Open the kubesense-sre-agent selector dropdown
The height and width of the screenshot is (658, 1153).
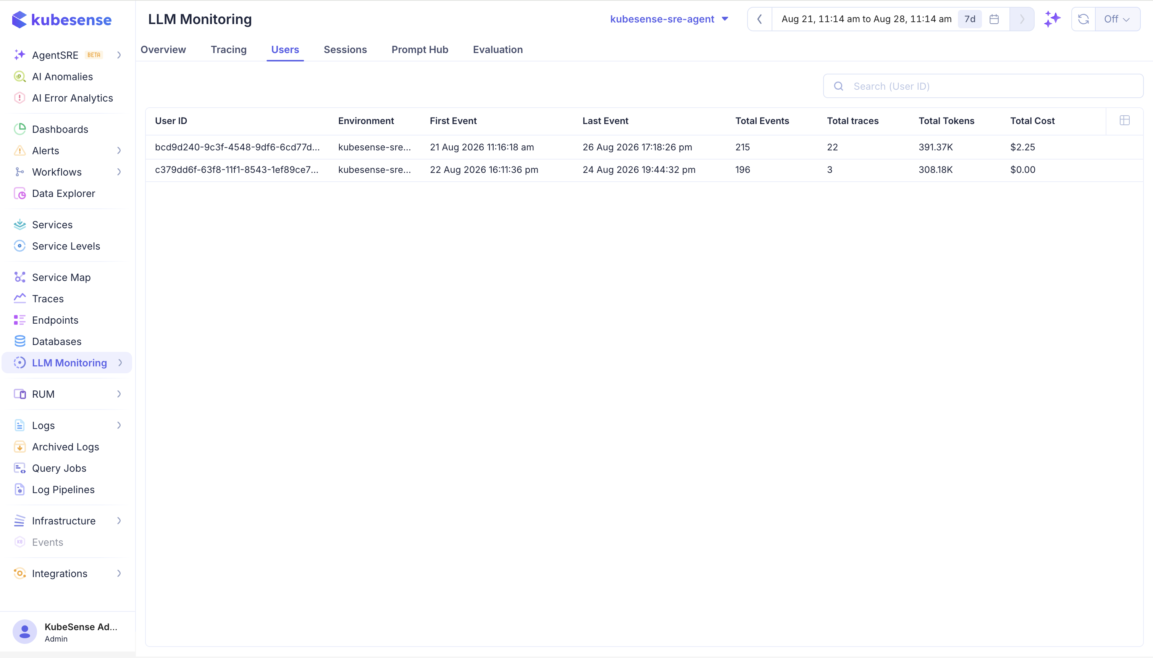[669, 19]
